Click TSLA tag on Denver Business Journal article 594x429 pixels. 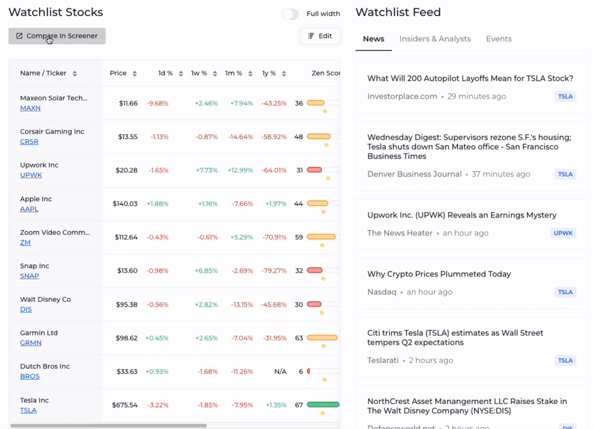(565, 174)
